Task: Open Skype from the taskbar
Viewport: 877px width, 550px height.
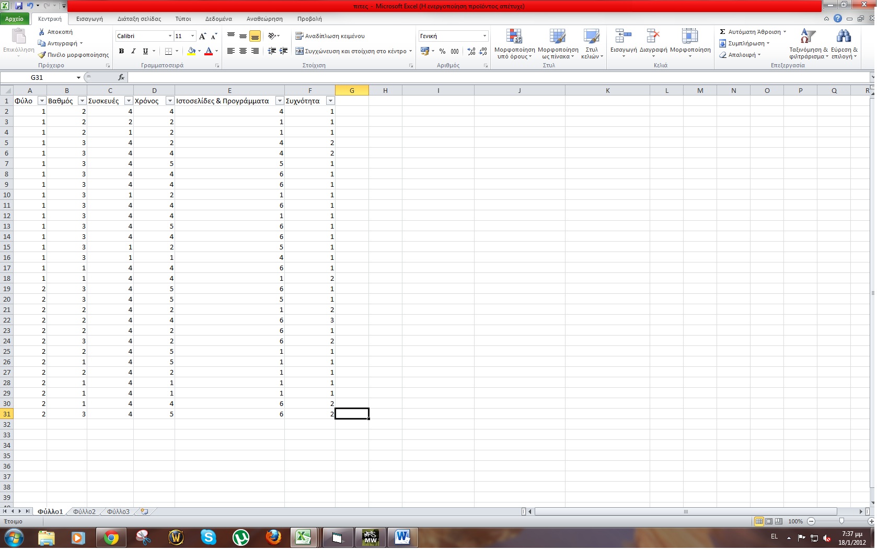Action: (209, 537)
